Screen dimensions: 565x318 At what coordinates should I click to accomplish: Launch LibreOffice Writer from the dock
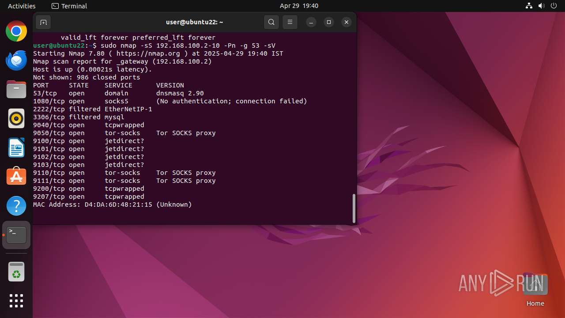click(x=16, y=148)
